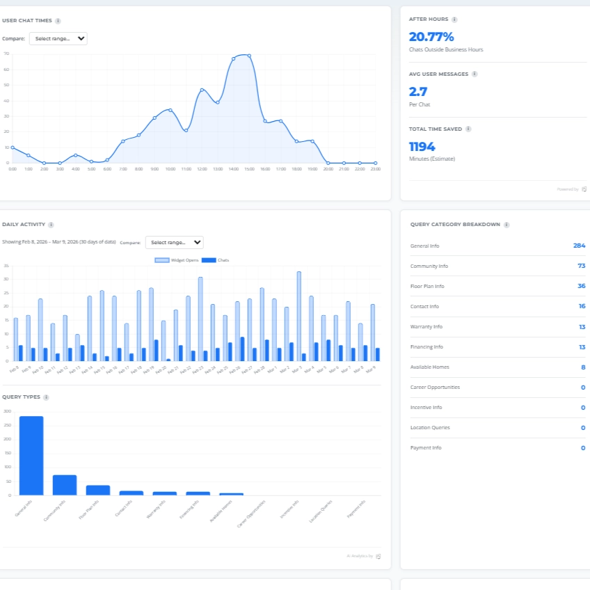
Task: Click info icon next to Avg User Messages
Action: click(475, 74)
